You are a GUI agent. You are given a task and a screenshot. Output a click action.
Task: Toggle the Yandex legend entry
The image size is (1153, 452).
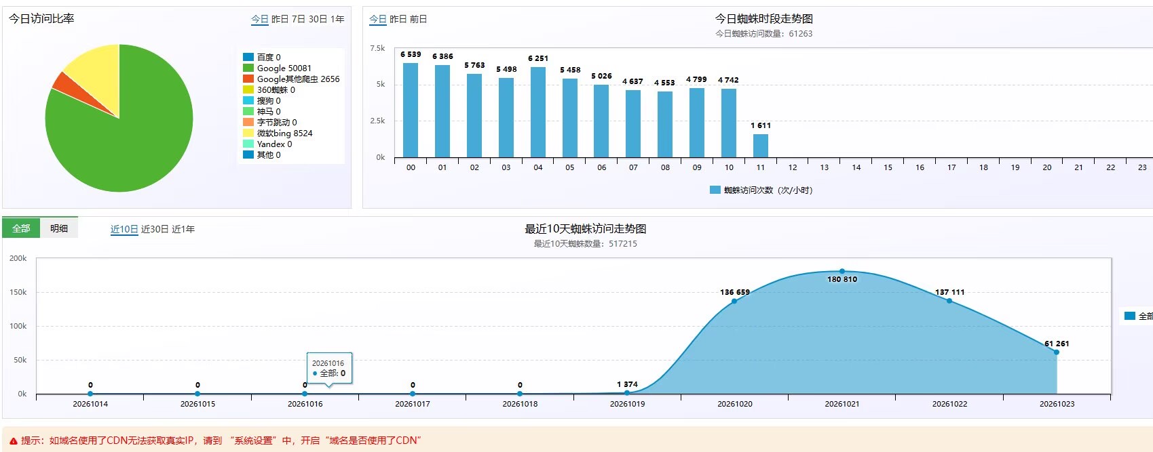[268, 144]
